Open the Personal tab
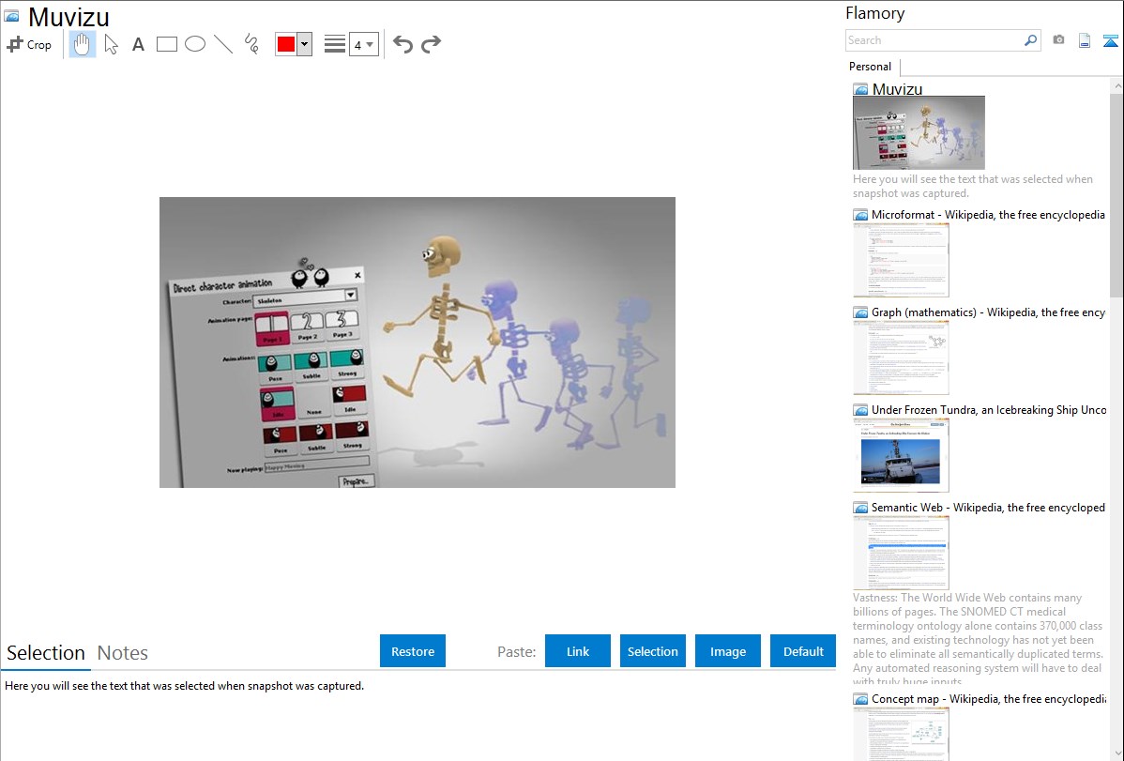 click(870, 67)
